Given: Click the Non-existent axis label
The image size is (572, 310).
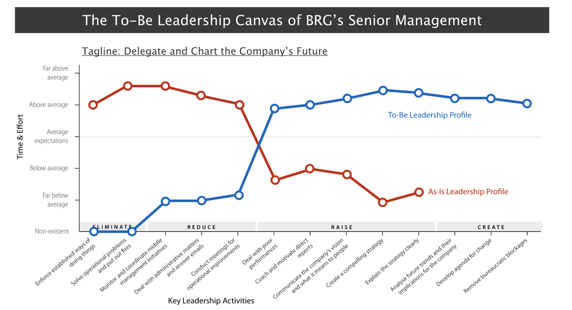Looking at the screenshot, I should (x=52, y=231).
